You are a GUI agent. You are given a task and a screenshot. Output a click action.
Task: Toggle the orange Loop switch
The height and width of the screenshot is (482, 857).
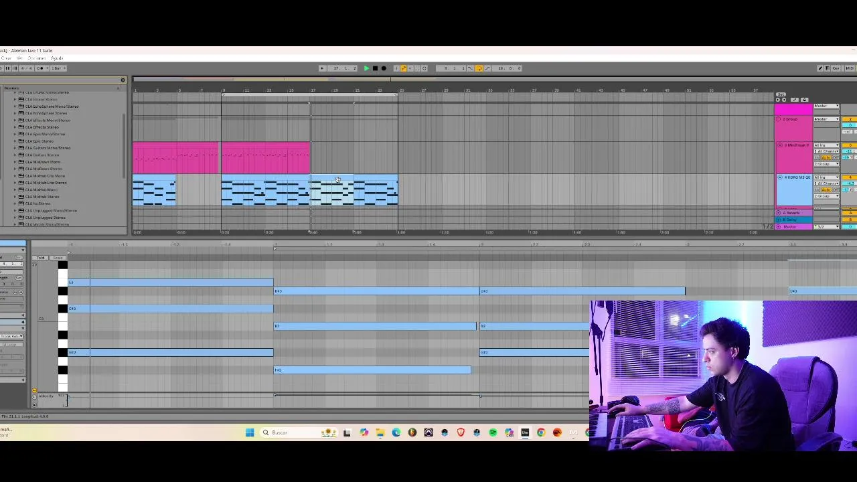tap(479, 68)
